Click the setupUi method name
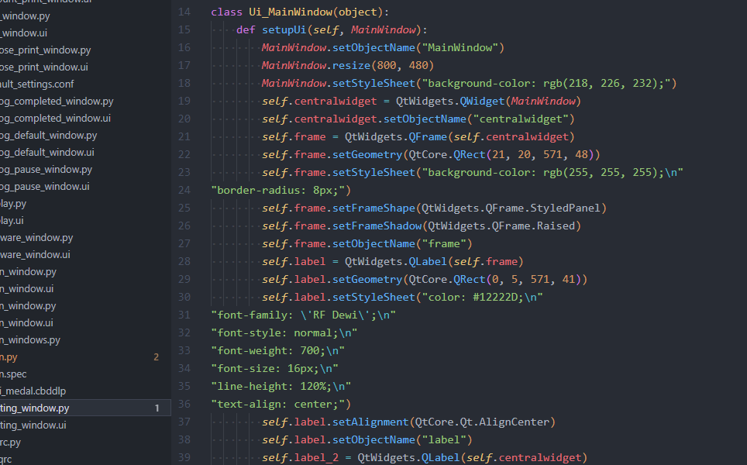 click(284, 29)
